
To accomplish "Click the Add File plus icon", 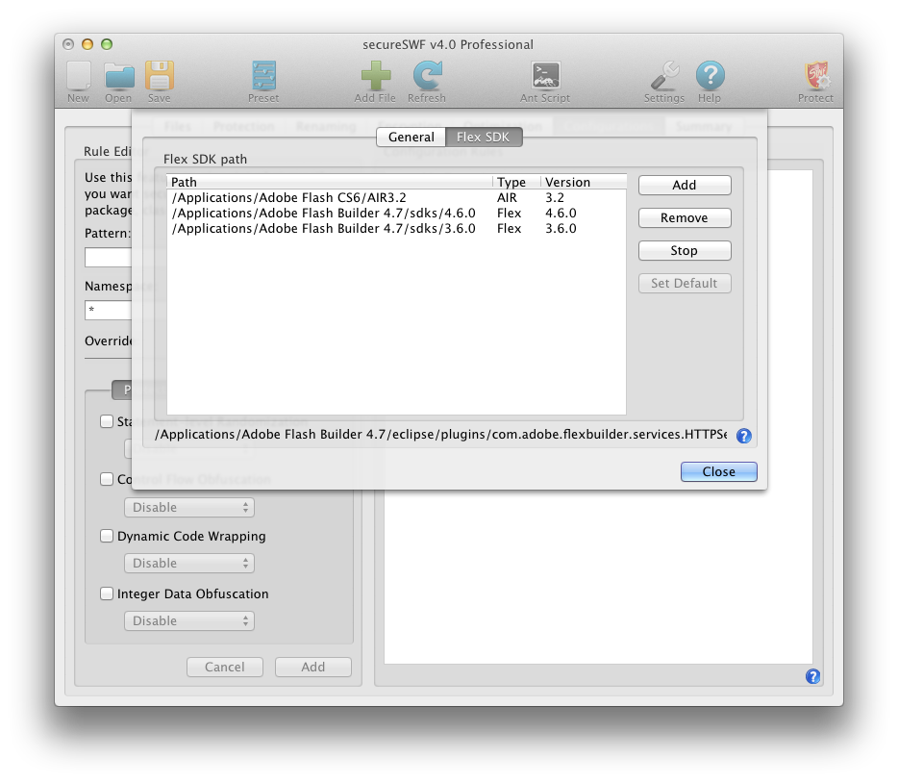I will 375,77.
